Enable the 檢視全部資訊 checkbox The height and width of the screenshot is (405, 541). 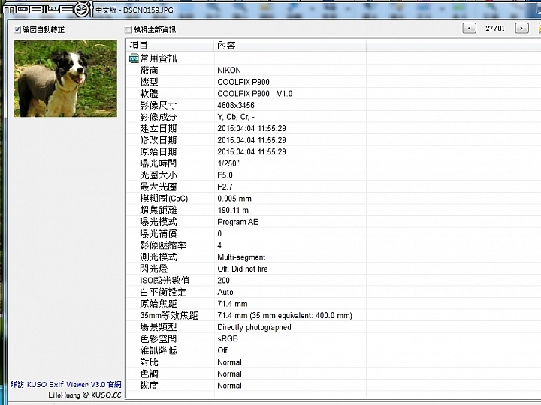(128, 29)
